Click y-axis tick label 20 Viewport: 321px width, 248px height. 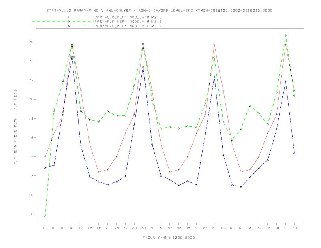[x=31, y=99]
